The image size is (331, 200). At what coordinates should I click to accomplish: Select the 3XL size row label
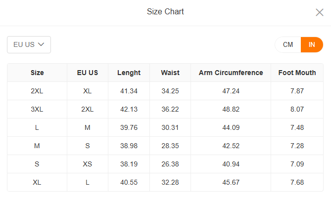point(37,109)
